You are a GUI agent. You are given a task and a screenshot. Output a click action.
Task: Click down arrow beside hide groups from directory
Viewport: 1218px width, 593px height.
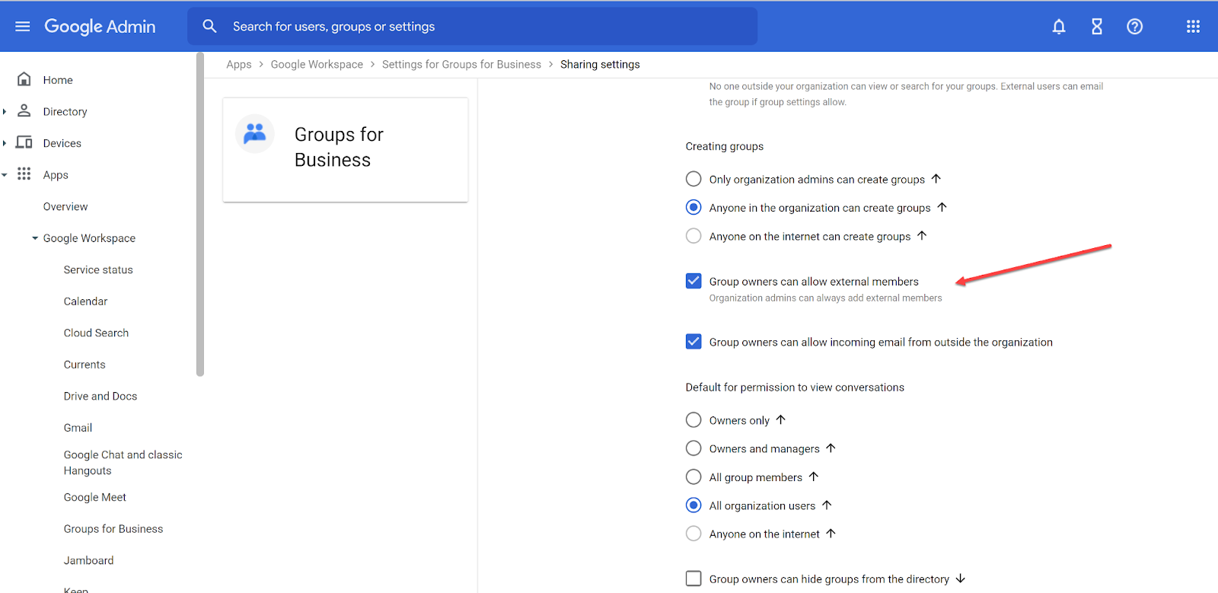tap(961, 579)
